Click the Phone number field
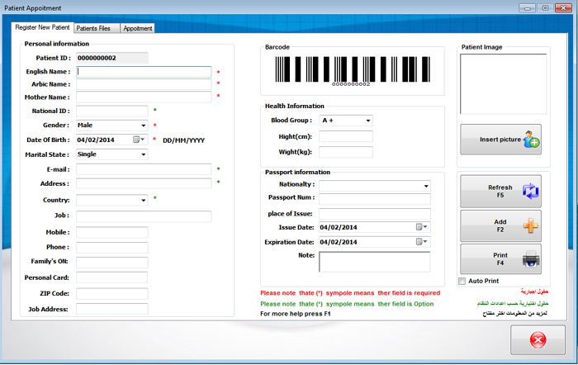The height and width of the screenshot is (365, 578). coord(112,248)
